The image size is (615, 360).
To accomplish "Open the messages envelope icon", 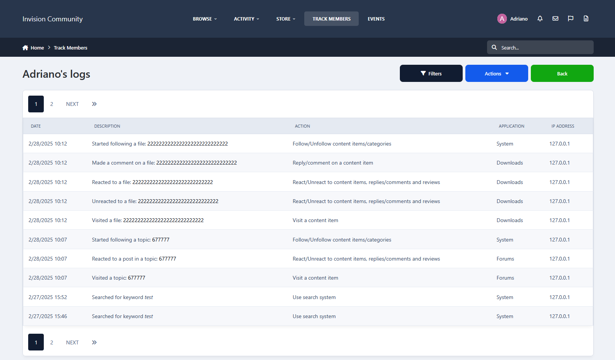I will [555, 19].
